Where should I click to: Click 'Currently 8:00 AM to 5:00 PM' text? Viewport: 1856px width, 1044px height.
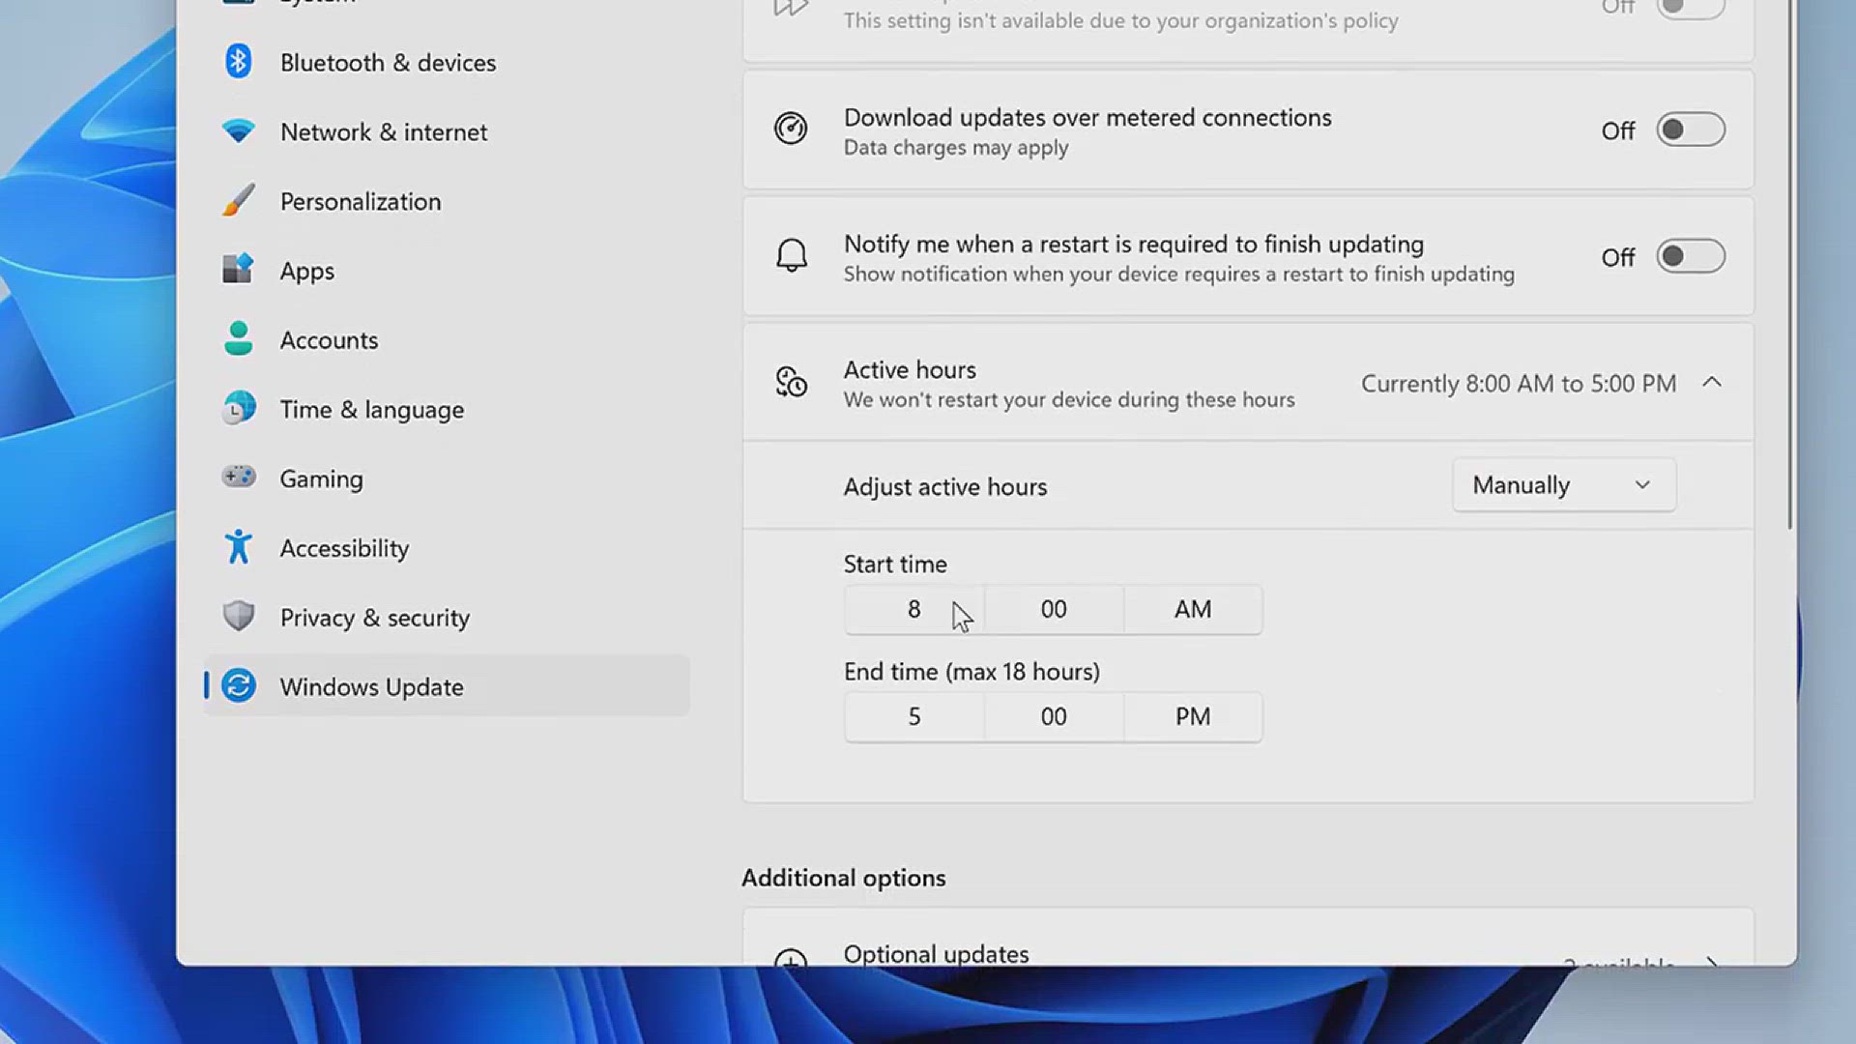point(1519,384)
